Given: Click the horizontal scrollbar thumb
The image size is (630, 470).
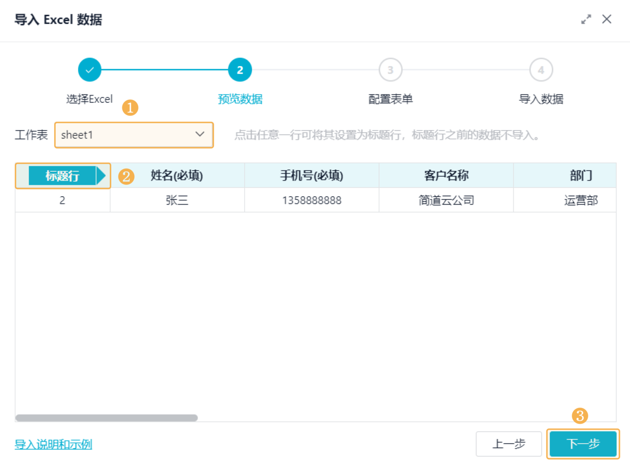Looking at the screenshot, I should [x=107, y=418].
